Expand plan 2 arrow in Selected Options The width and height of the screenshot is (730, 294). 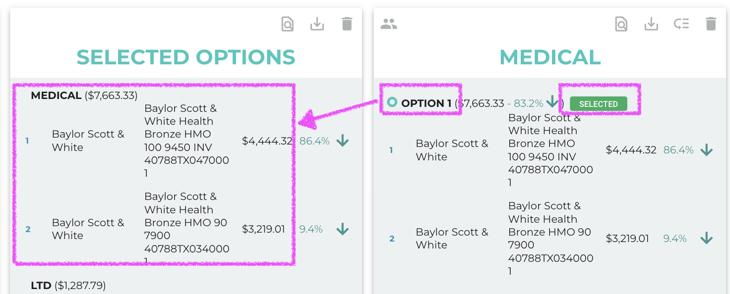[x=343, y=229]
